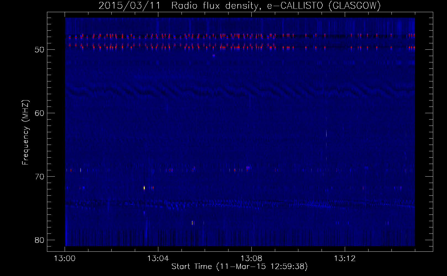Click the bright yellow burst near 72 MHz
The height and width of the screenshot is (276, 447).
coord(144,188)
